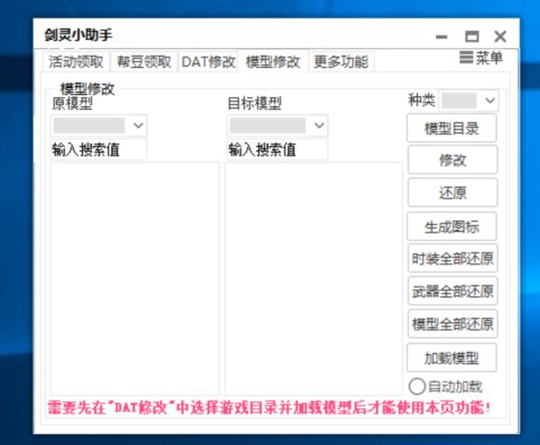Open the 更多功能 tab

pos(342,62)
